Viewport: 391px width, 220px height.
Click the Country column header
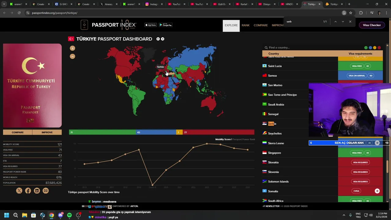[x=273, y=54]
